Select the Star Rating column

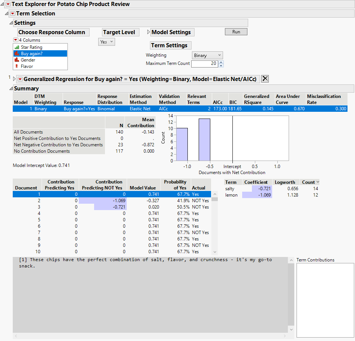point(31,47)
